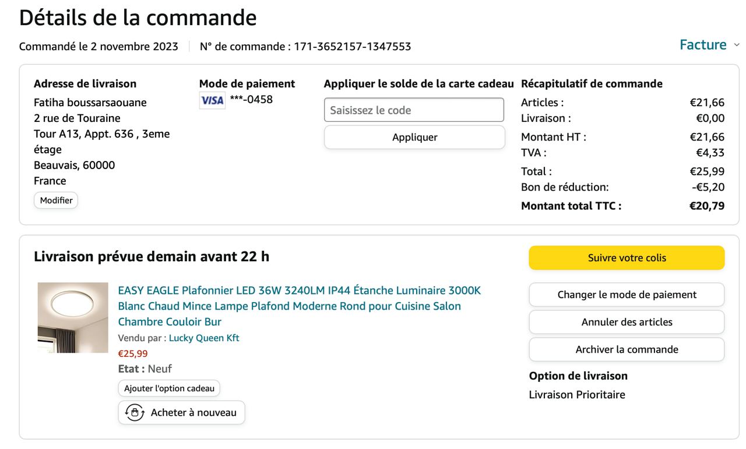The image size is (746, 449).
Task: Click the Montant total TTC amount €20,79
Action: [x=707, y=206]
